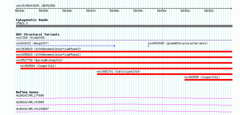This screenshot has height=115, width=240.
Task: Open nsv4505065 (gnomADStructuralVariants) label
Action: point(178,44)
